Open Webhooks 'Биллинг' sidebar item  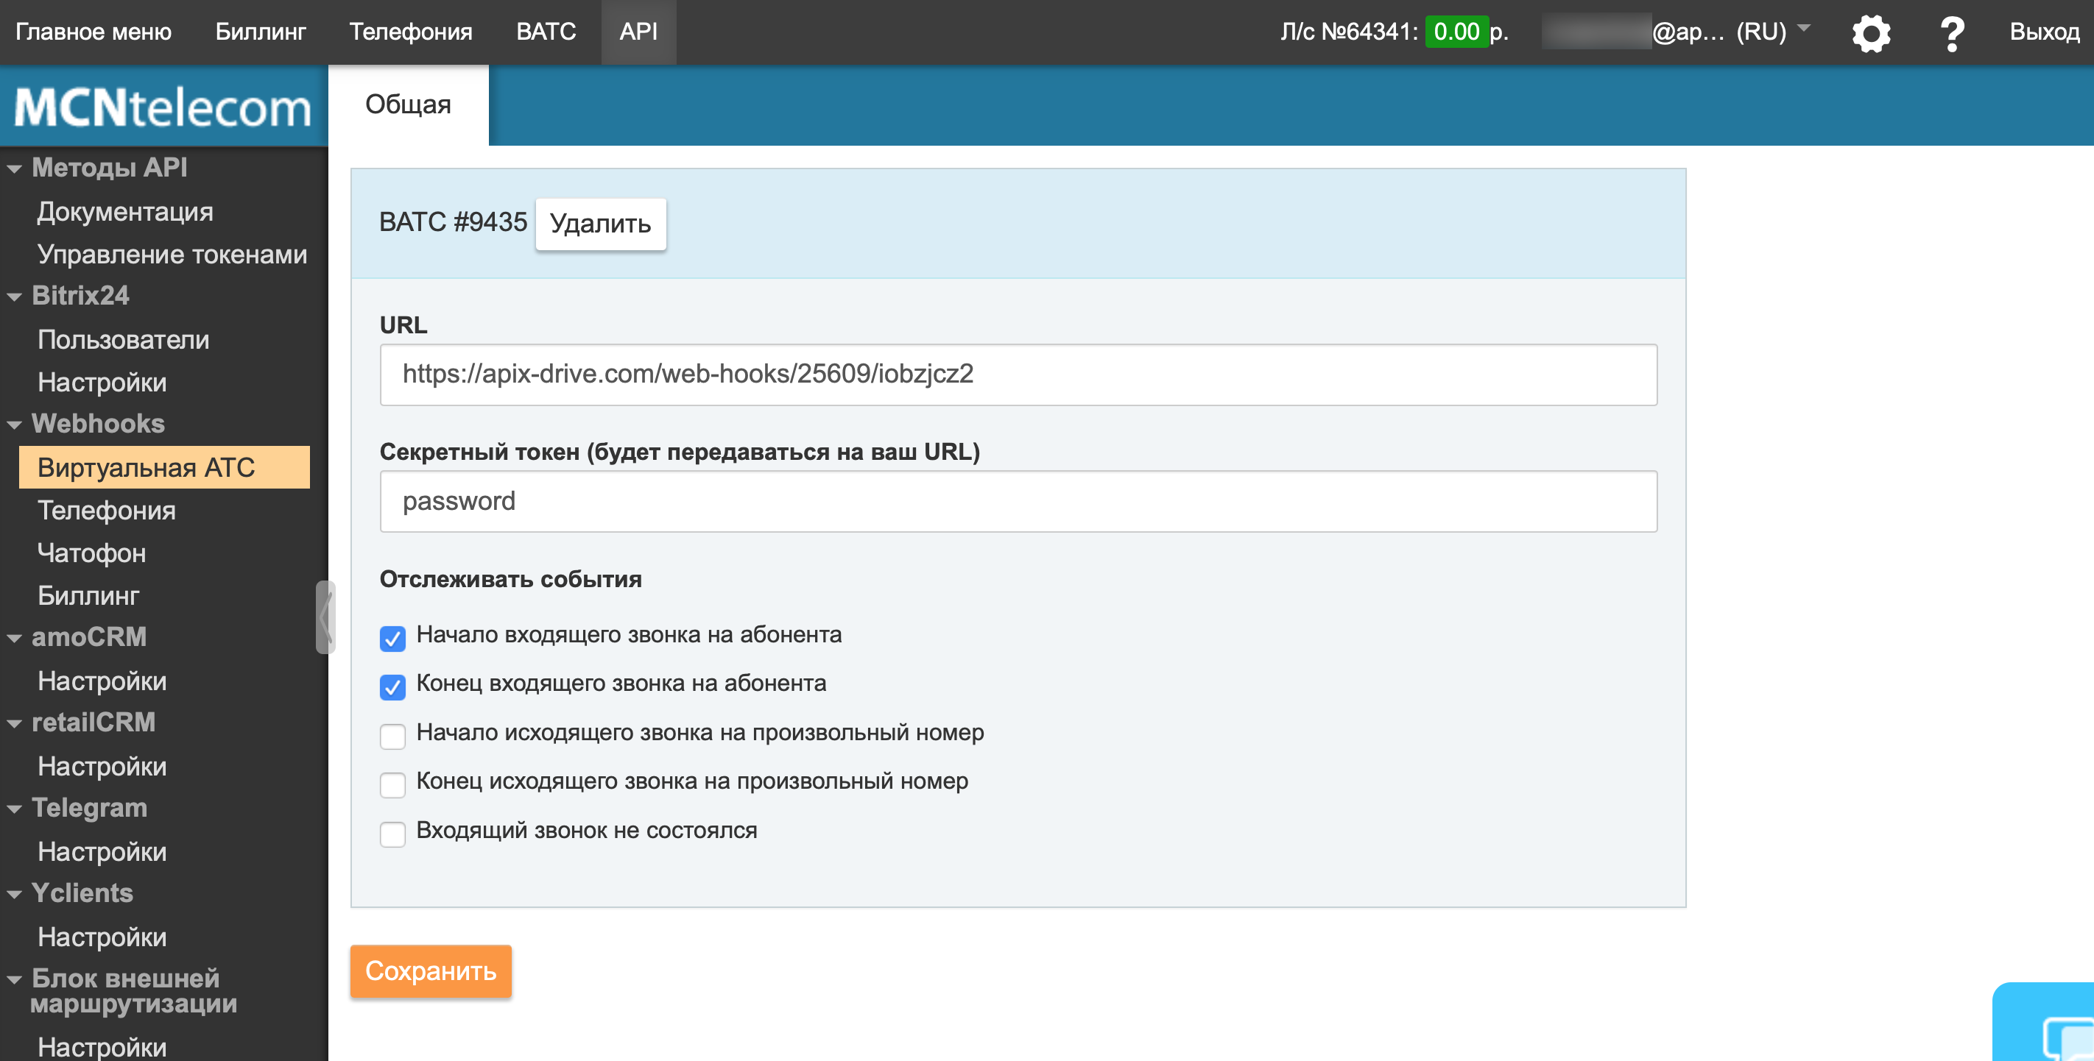click(88, 595)
